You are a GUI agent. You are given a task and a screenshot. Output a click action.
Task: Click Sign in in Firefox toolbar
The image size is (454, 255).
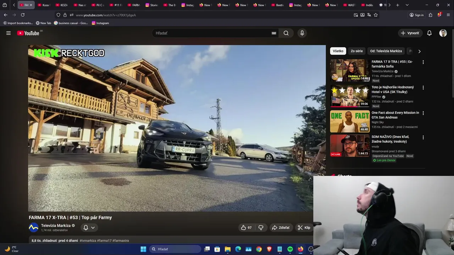point(416,15)
